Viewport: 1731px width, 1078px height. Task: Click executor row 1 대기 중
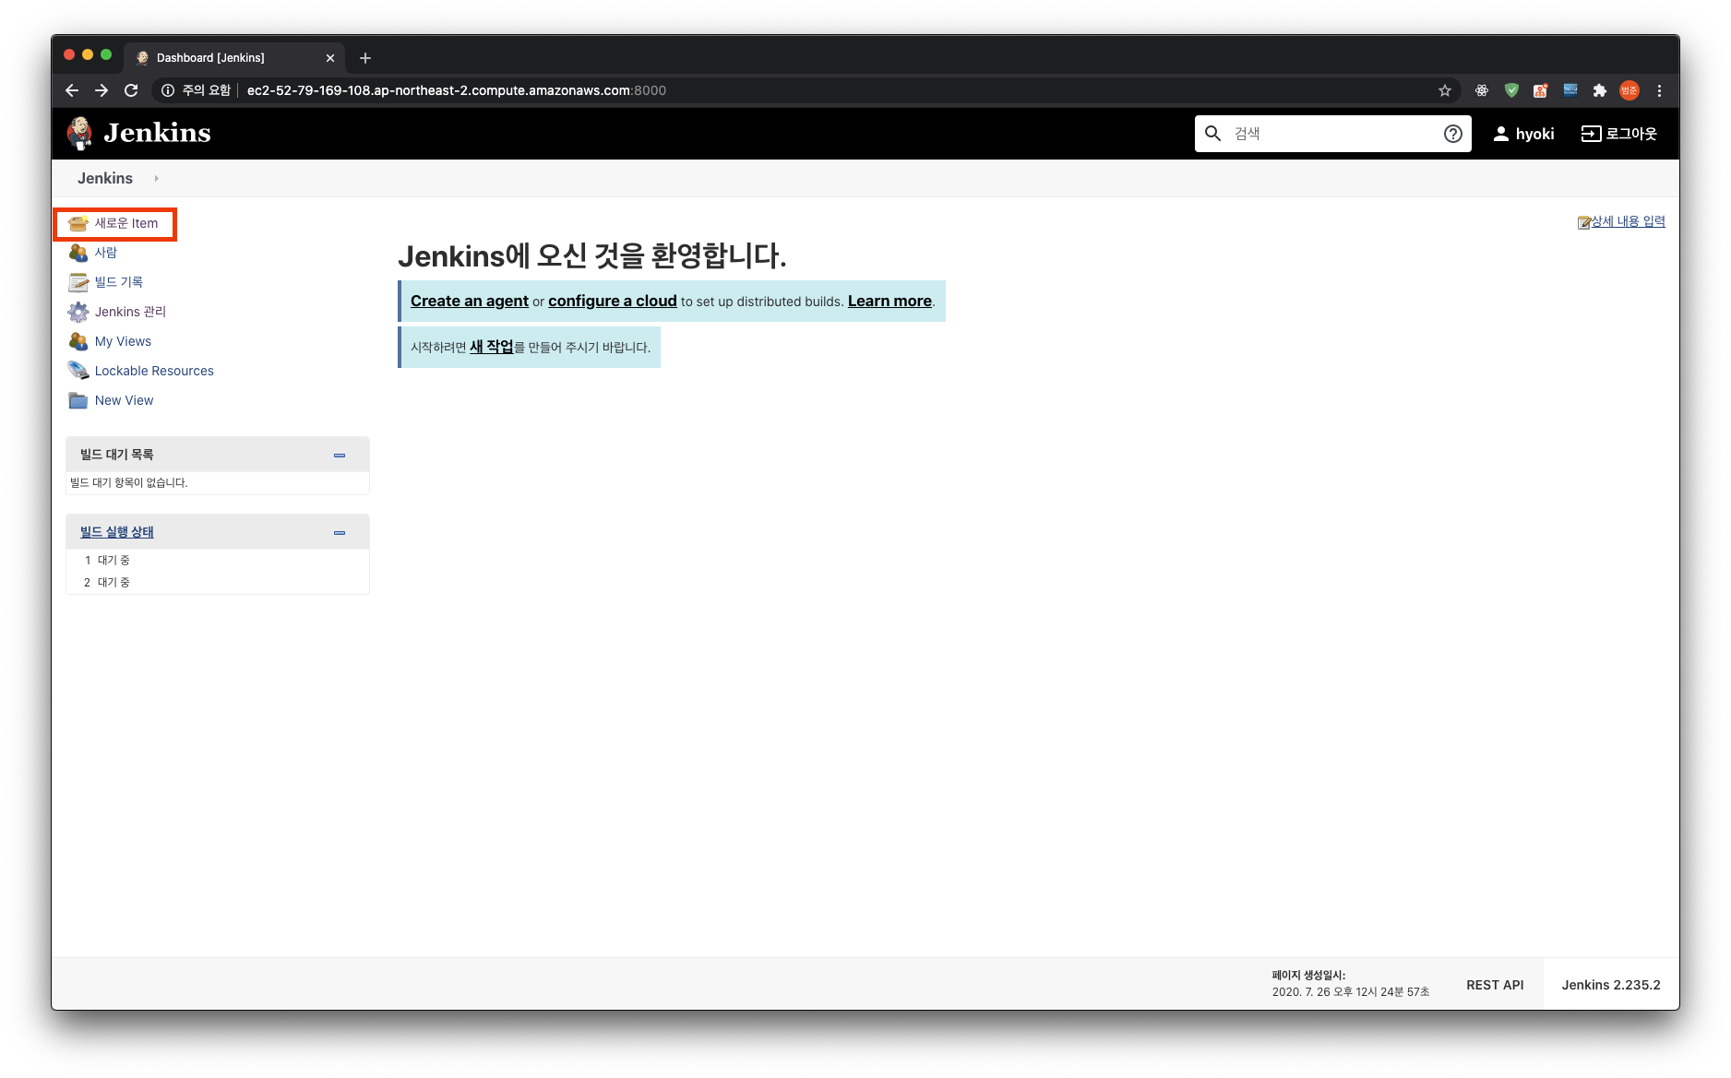tap(218, 561)
